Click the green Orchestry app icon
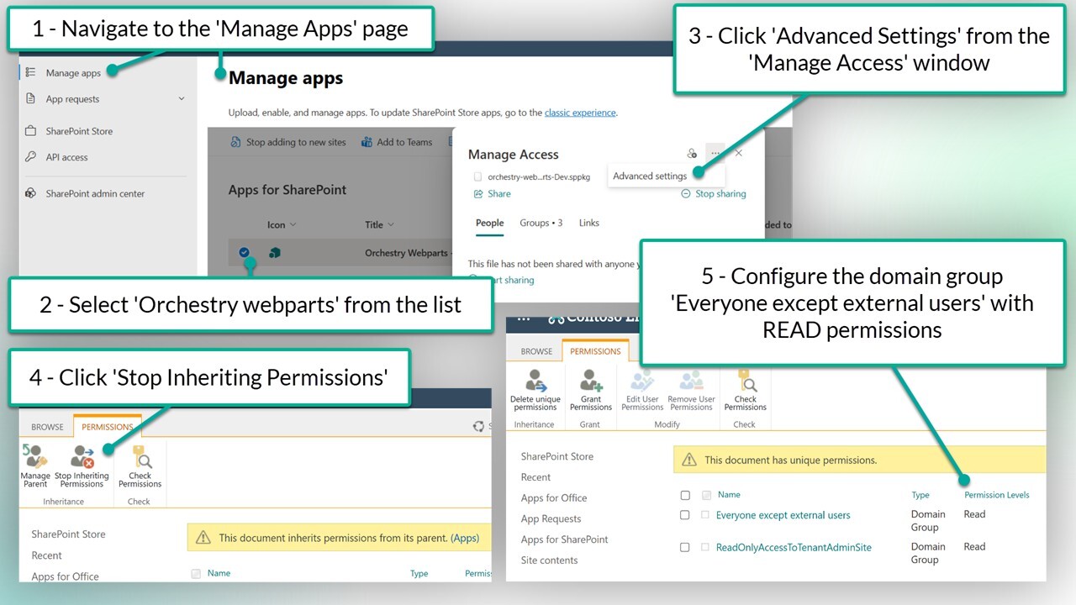This screenshot has height=605, width=1076. click(x=274, y=253)
